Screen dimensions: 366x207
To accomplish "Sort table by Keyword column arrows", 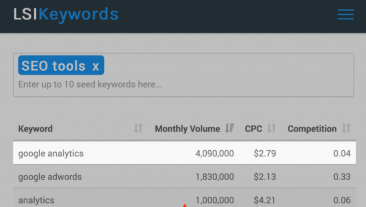I will click(x=138, y=128).
